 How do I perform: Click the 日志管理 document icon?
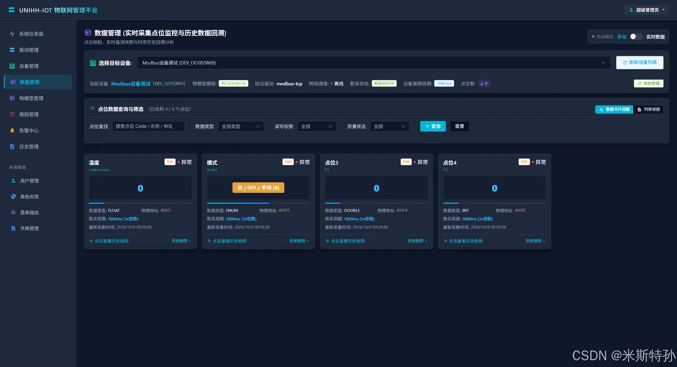click(x=12, y=146)
